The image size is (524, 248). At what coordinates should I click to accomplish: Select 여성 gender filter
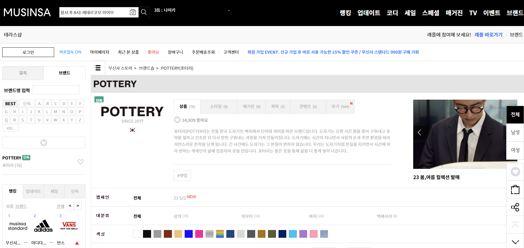515,150
